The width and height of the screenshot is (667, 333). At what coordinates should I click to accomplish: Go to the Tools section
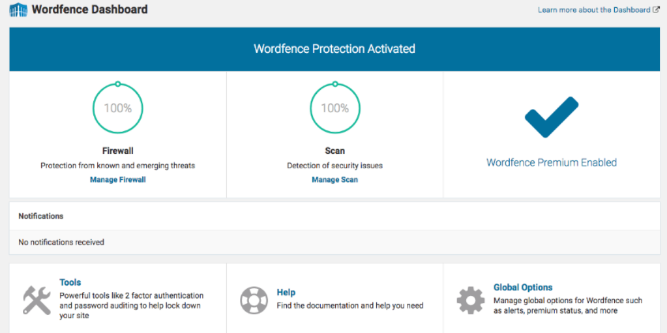[71, 282]
